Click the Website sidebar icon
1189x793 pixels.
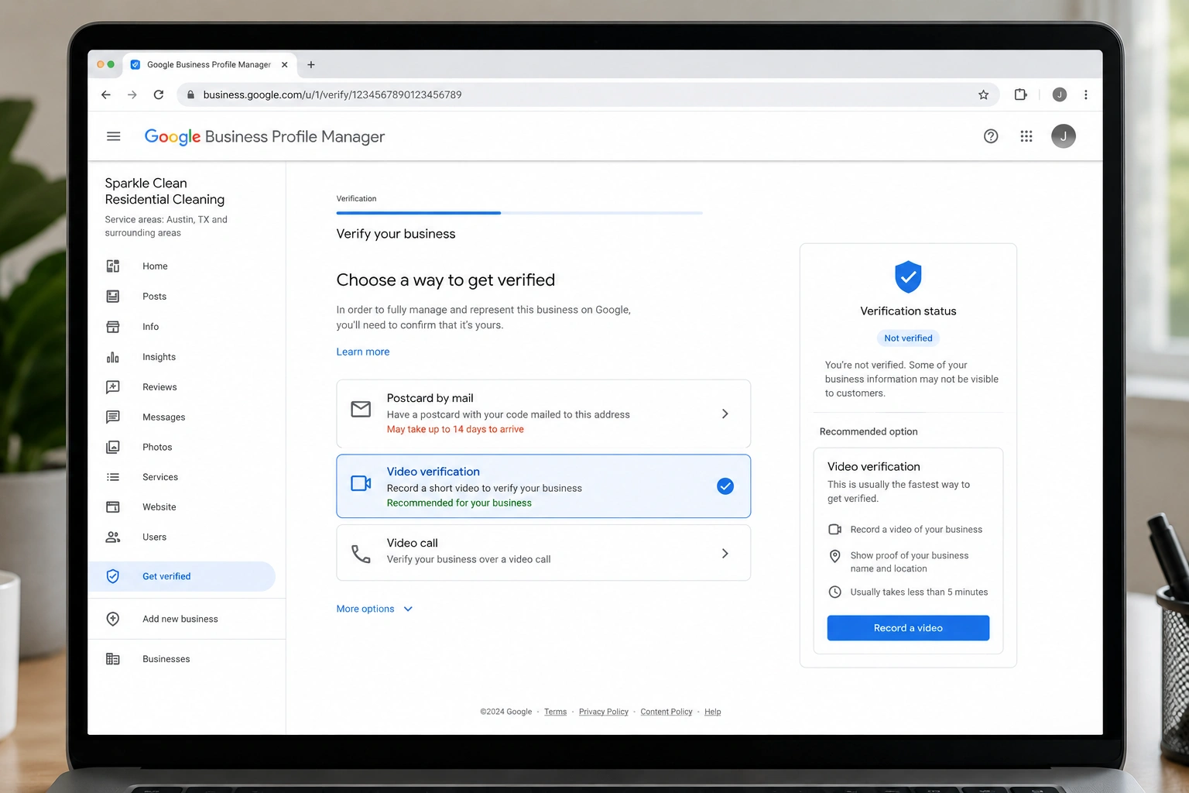[x=113, y=507]
